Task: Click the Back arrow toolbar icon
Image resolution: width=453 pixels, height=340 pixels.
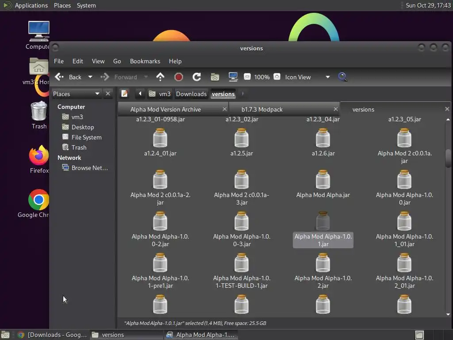Action: pos(59,77)
